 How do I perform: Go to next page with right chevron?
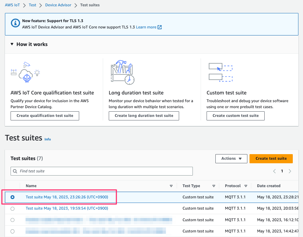point(290,171)
